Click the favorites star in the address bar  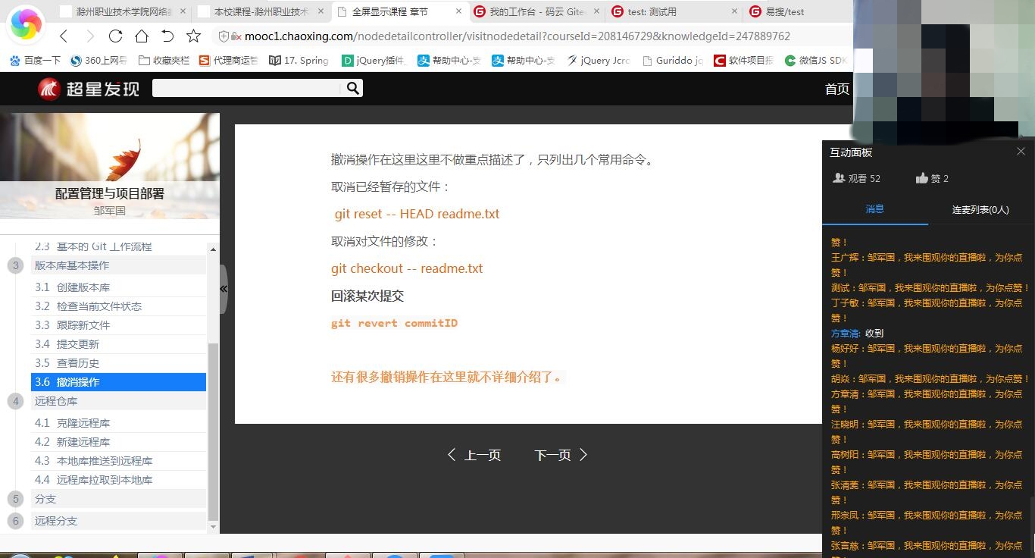192,36
